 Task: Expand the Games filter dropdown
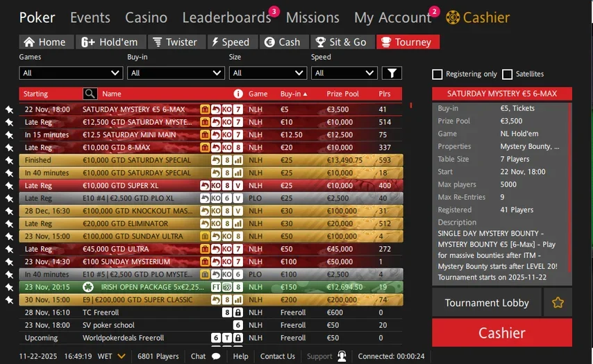(x=69, y=73)
